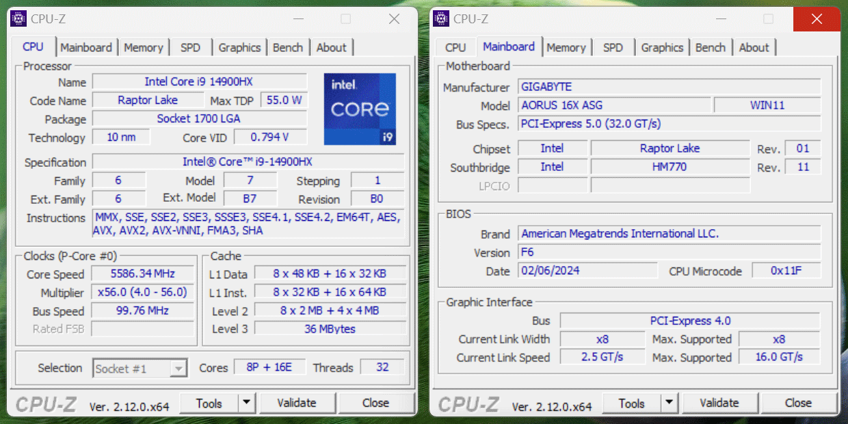Click Max TDP value '55.0 W'
This screenshot has width=848, height=424.
[x=284, y=100]
